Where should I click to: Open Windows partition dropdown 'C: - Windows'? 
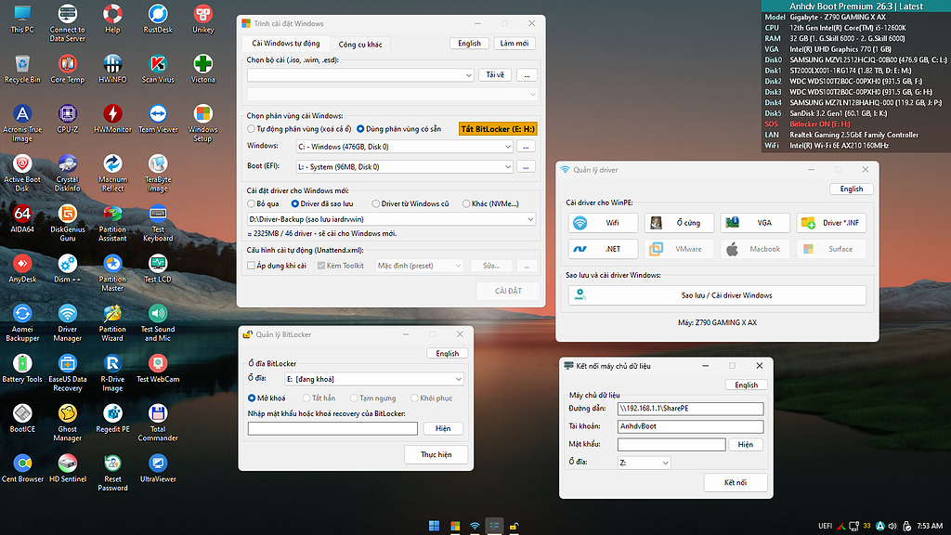click(x=404, y=147)
